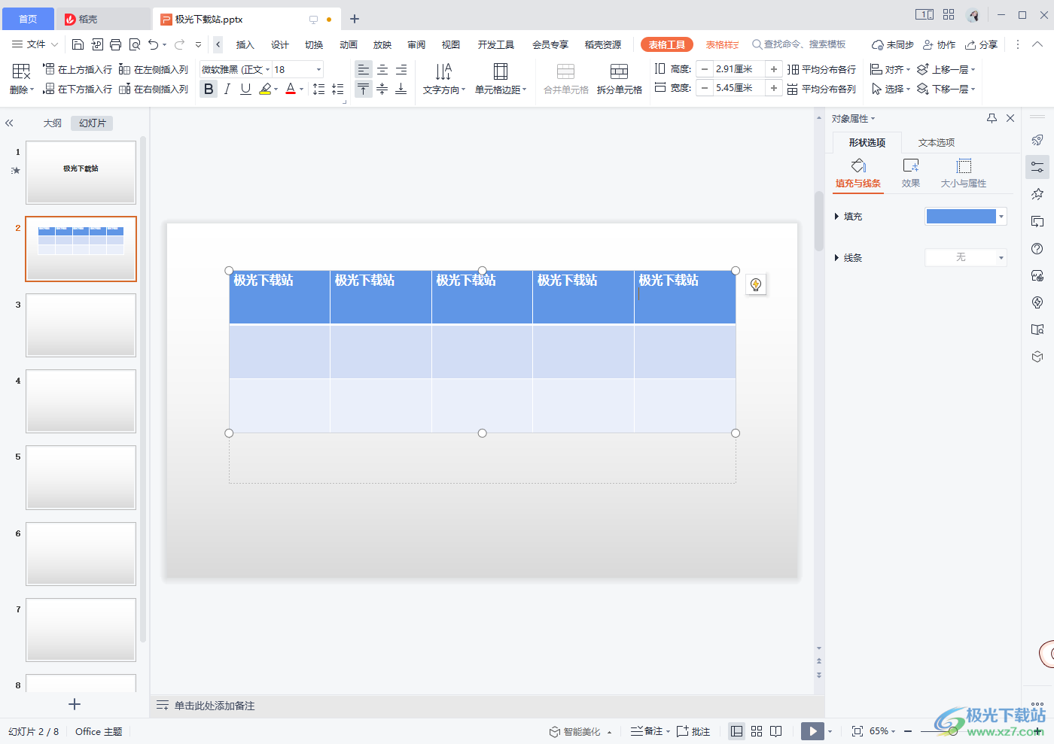Viewport: 1054px width, 744px height.
Task: Open the 大小与属性 size and properties icon
Action: [x=964, y=172]
